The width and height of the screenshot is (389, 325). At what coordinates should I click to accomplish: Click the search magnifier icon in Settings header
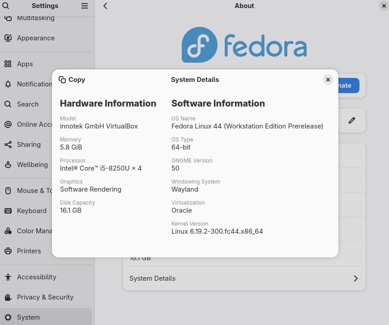click(6, 6)
